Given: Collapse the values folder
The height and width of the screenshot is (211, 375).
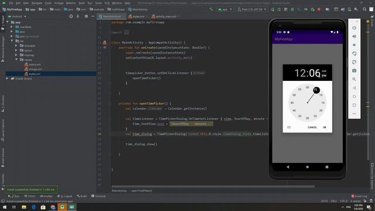Looking at the screenshot, I should [x=16, y=60].
